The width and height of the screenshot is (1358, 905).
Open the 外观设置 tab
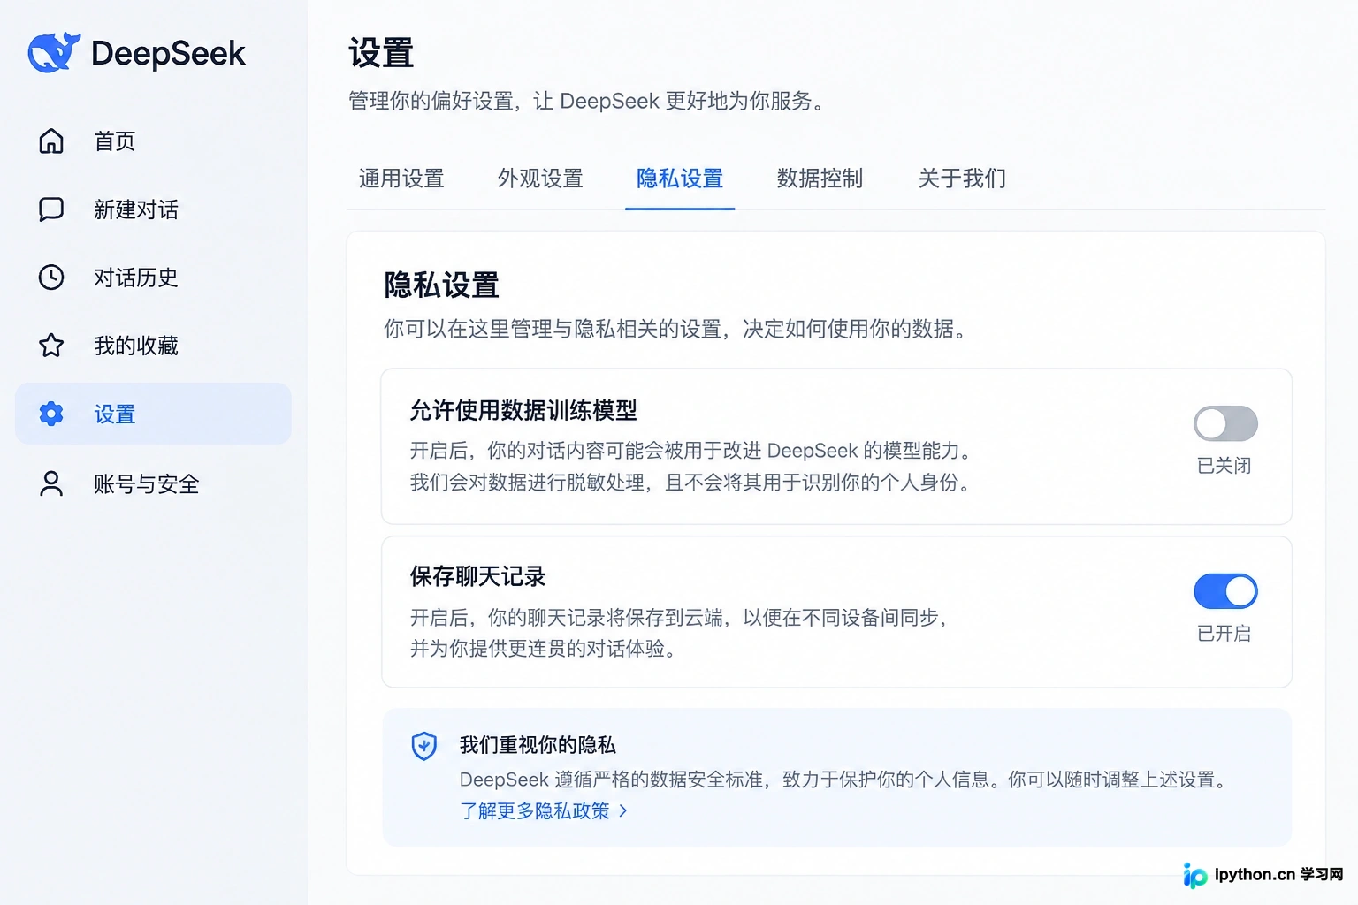tap(540, 179)
